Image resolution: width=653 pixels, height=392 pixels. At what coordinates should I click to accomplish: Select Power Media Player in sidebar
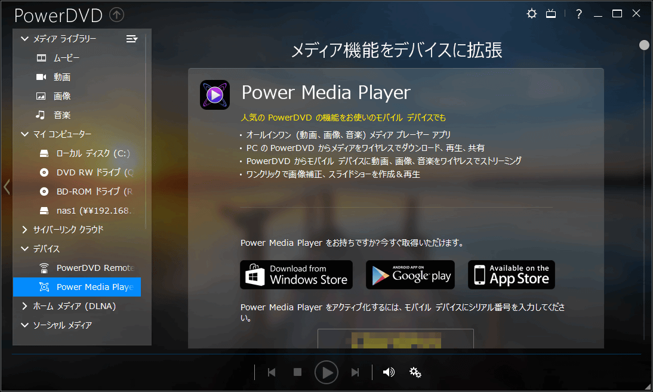click(76, 287)
